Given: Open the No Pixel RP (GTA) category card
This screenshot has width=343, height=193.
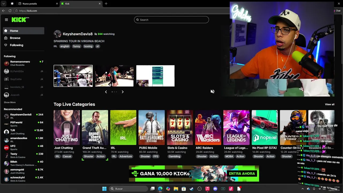Looking at the screenshot, I should click(x=265, y=128).
